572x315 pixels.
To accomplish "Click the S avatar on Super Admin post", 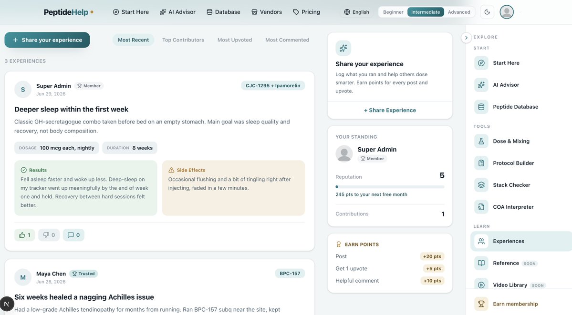I will 23,89.
